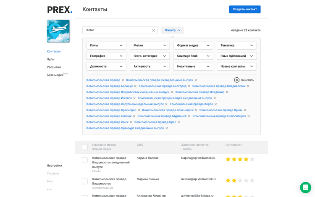Click Карина Лапина's star rating
The width and height of the screenshot is (315, 197).
tap(240, 160)
